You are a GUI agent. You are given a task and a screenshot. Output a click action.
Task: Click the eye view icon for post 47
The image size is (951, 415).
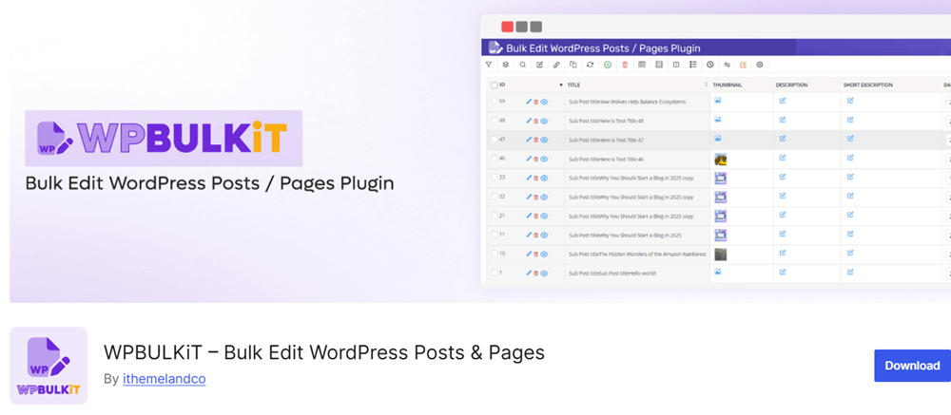click(x=544, y=140)
